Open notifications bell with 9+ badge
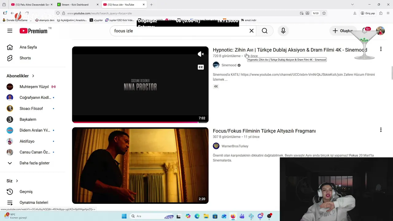Image resolution: width=393 pixels, height=221 pixels. pyautogui.click(x=365, y=31)
